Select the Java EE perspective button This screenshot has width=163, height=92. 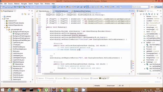(x=158, y=7)
